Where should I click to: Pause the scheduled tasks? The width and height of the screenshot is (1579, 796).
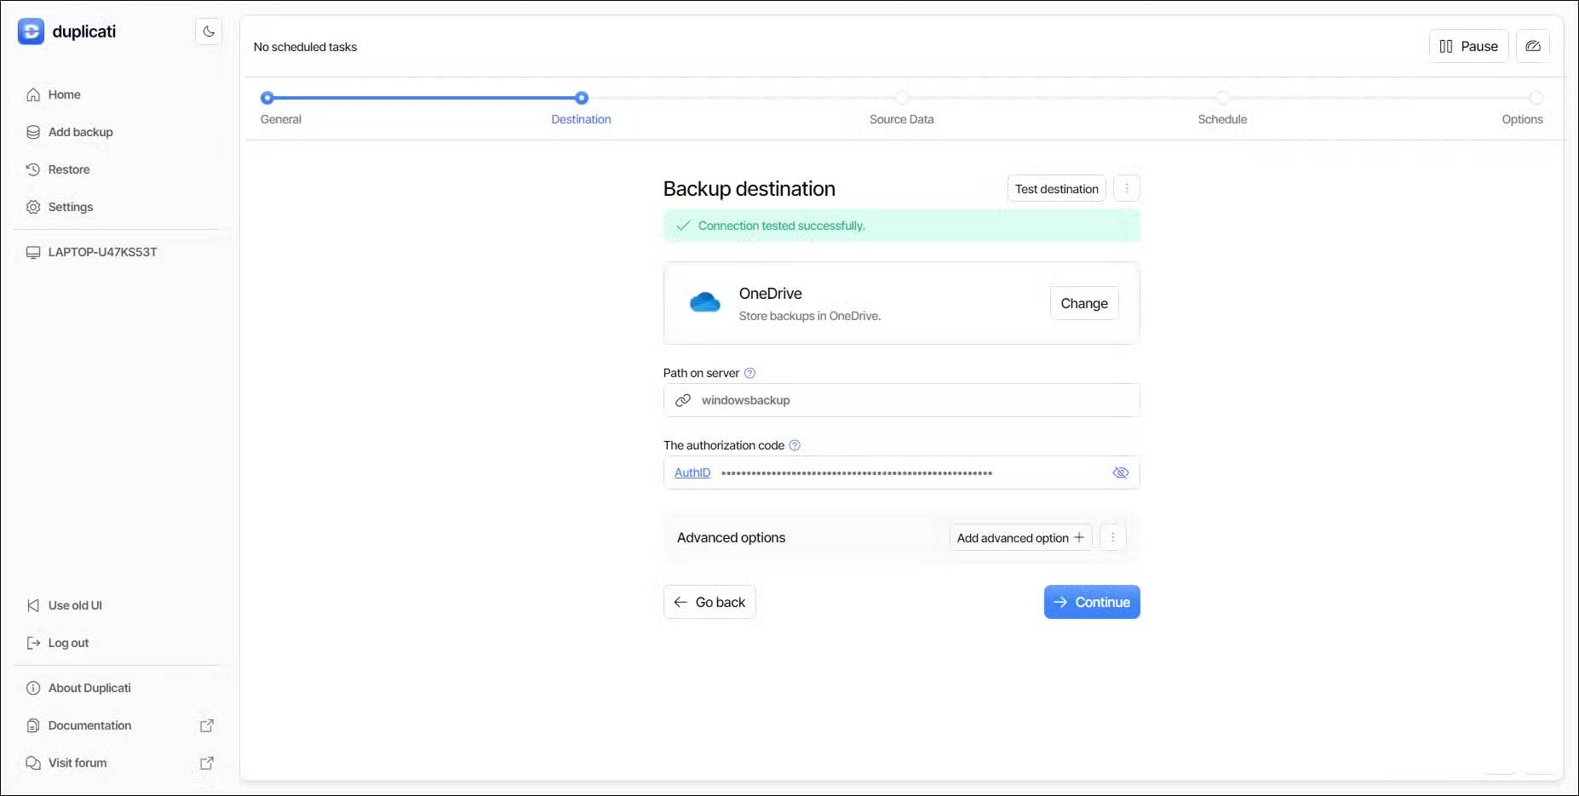[x=1467, y=46]
